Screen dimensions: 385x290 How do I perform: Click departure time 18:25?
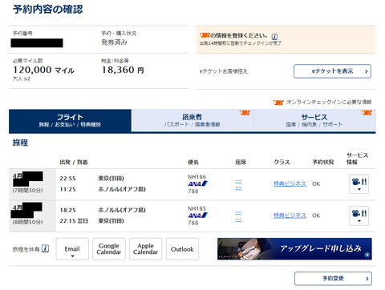tap(67, 210)
